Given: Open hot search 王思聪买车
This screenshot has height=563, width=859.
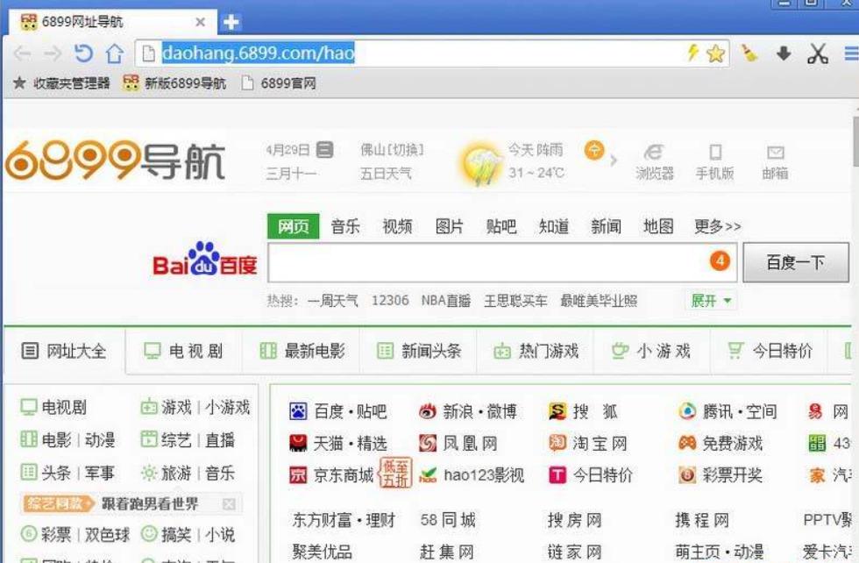Looking at the screenshot, I should coord(515,301).
